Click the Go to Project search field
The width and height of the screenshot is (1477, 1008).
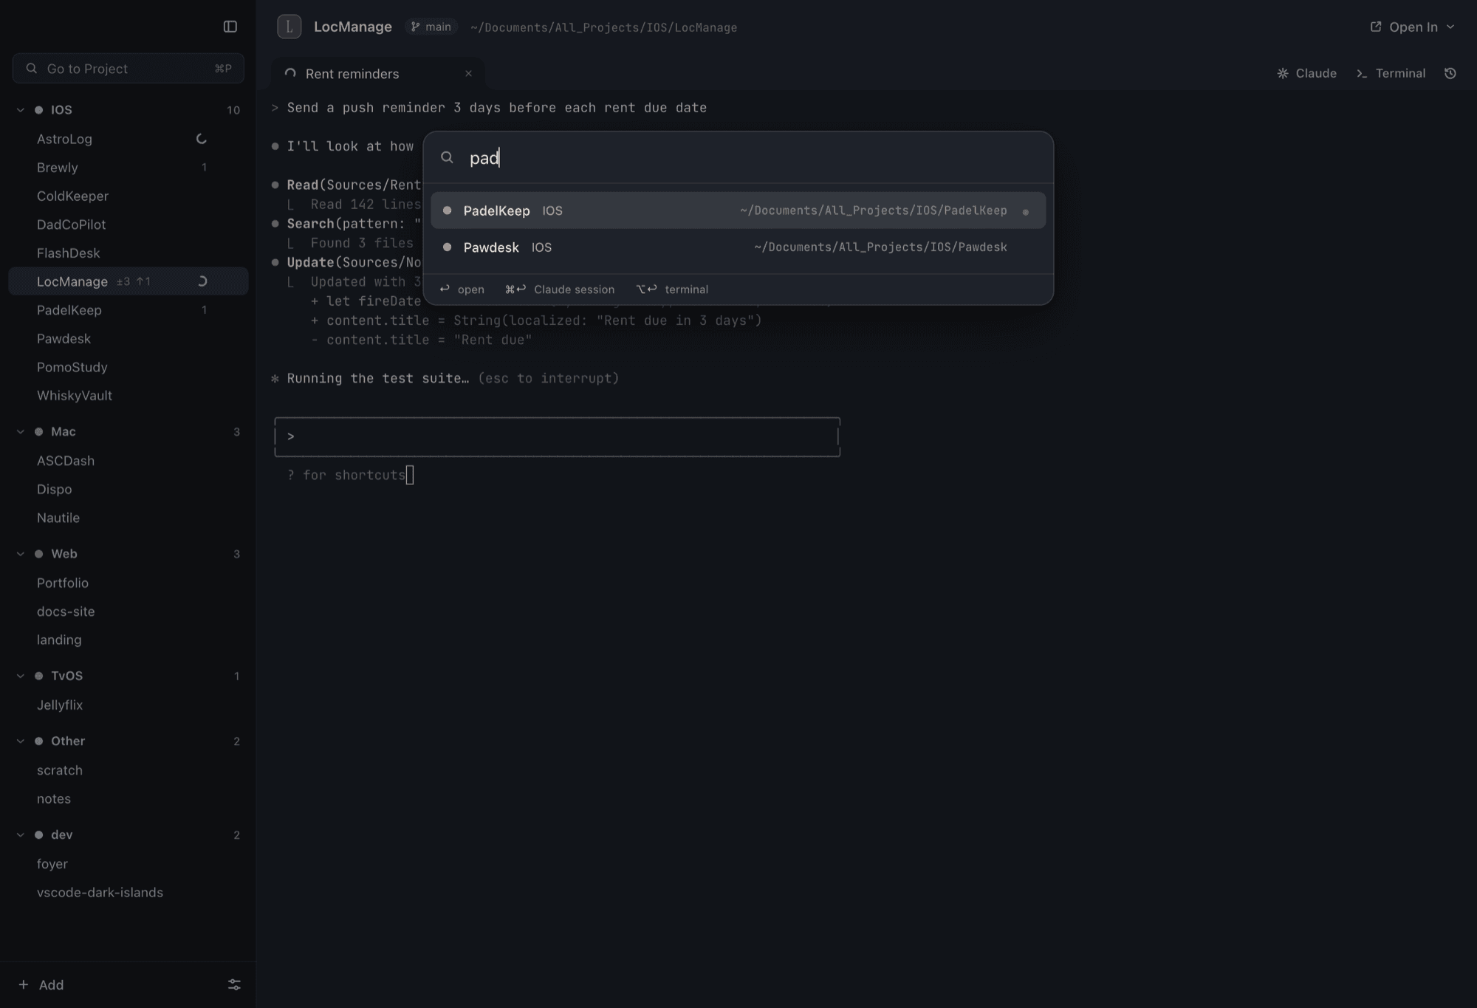click(128, 68)
